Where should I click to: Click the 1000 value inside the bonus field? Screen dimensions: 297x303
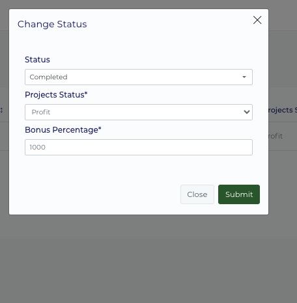pos(37,147)
